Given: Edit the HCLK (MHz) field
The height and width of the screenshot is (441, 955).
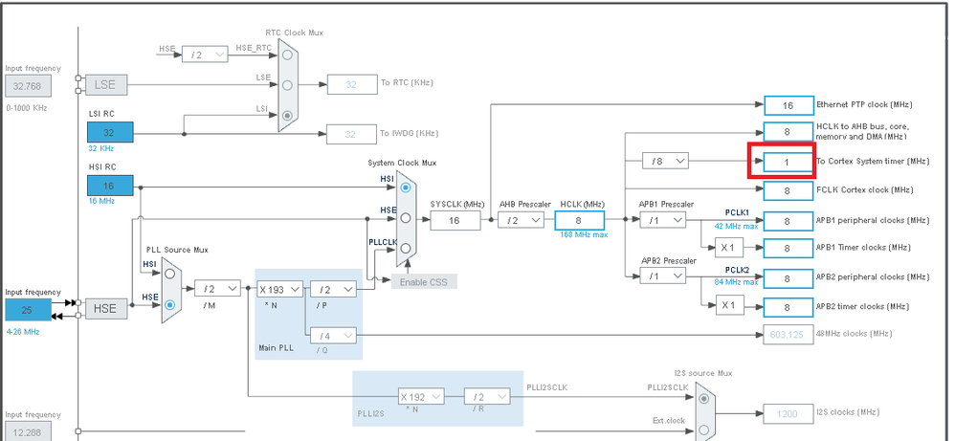Looking at the screenshot, I should tap(579, 220).
